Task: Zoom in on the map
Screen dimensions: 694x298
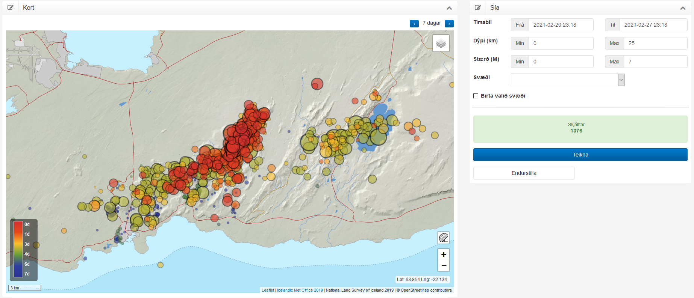Action: pyautogui.click(x=444, y=254)
